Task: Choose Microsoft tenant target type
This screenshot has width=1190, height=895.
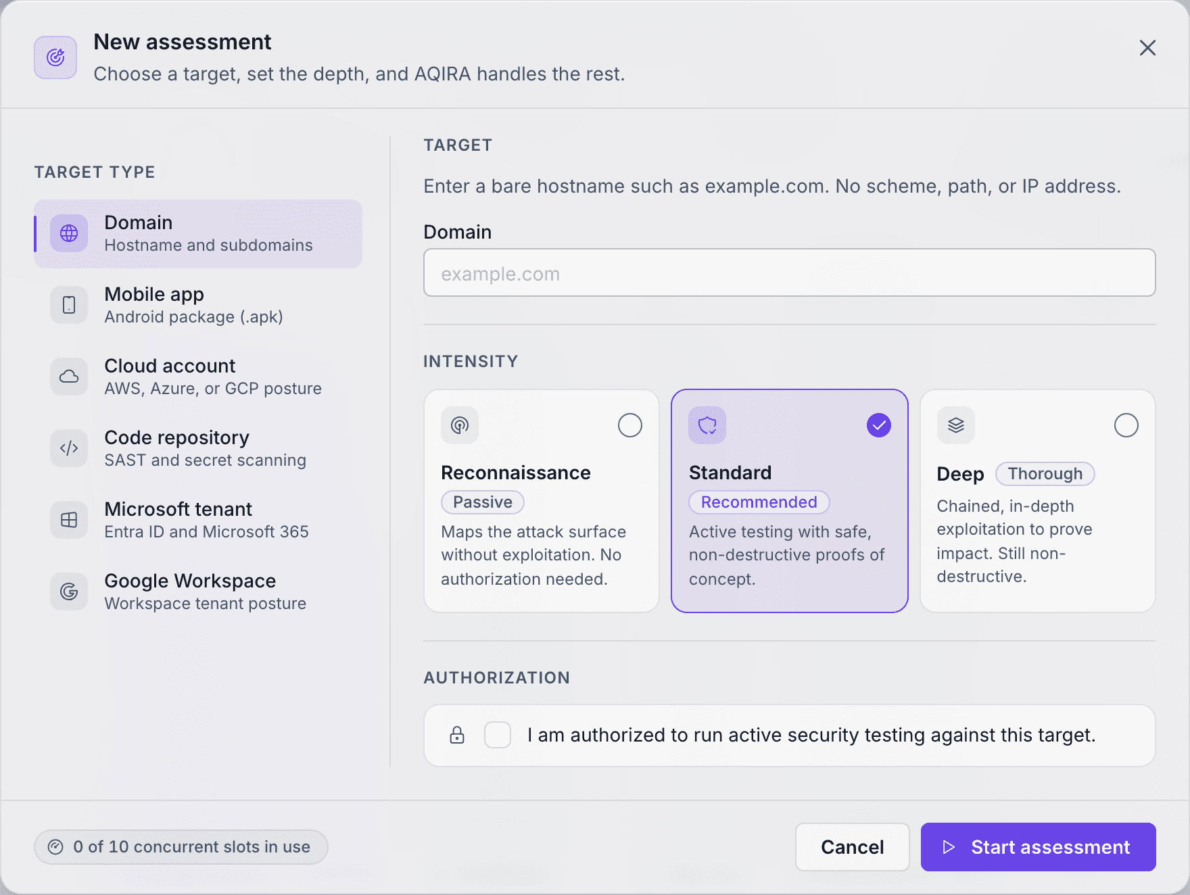Action: click(x=198, y=520)
